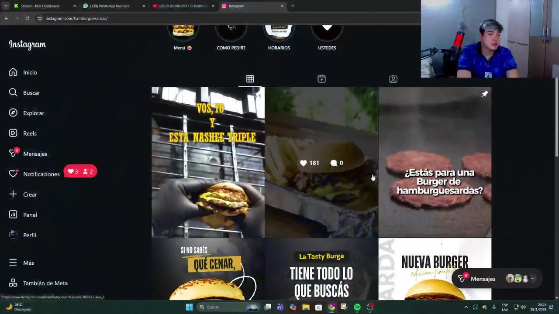The image size is (559, 314).
Task: Open File Explorer from the taskbar
Action: click(x=306, y=307)
